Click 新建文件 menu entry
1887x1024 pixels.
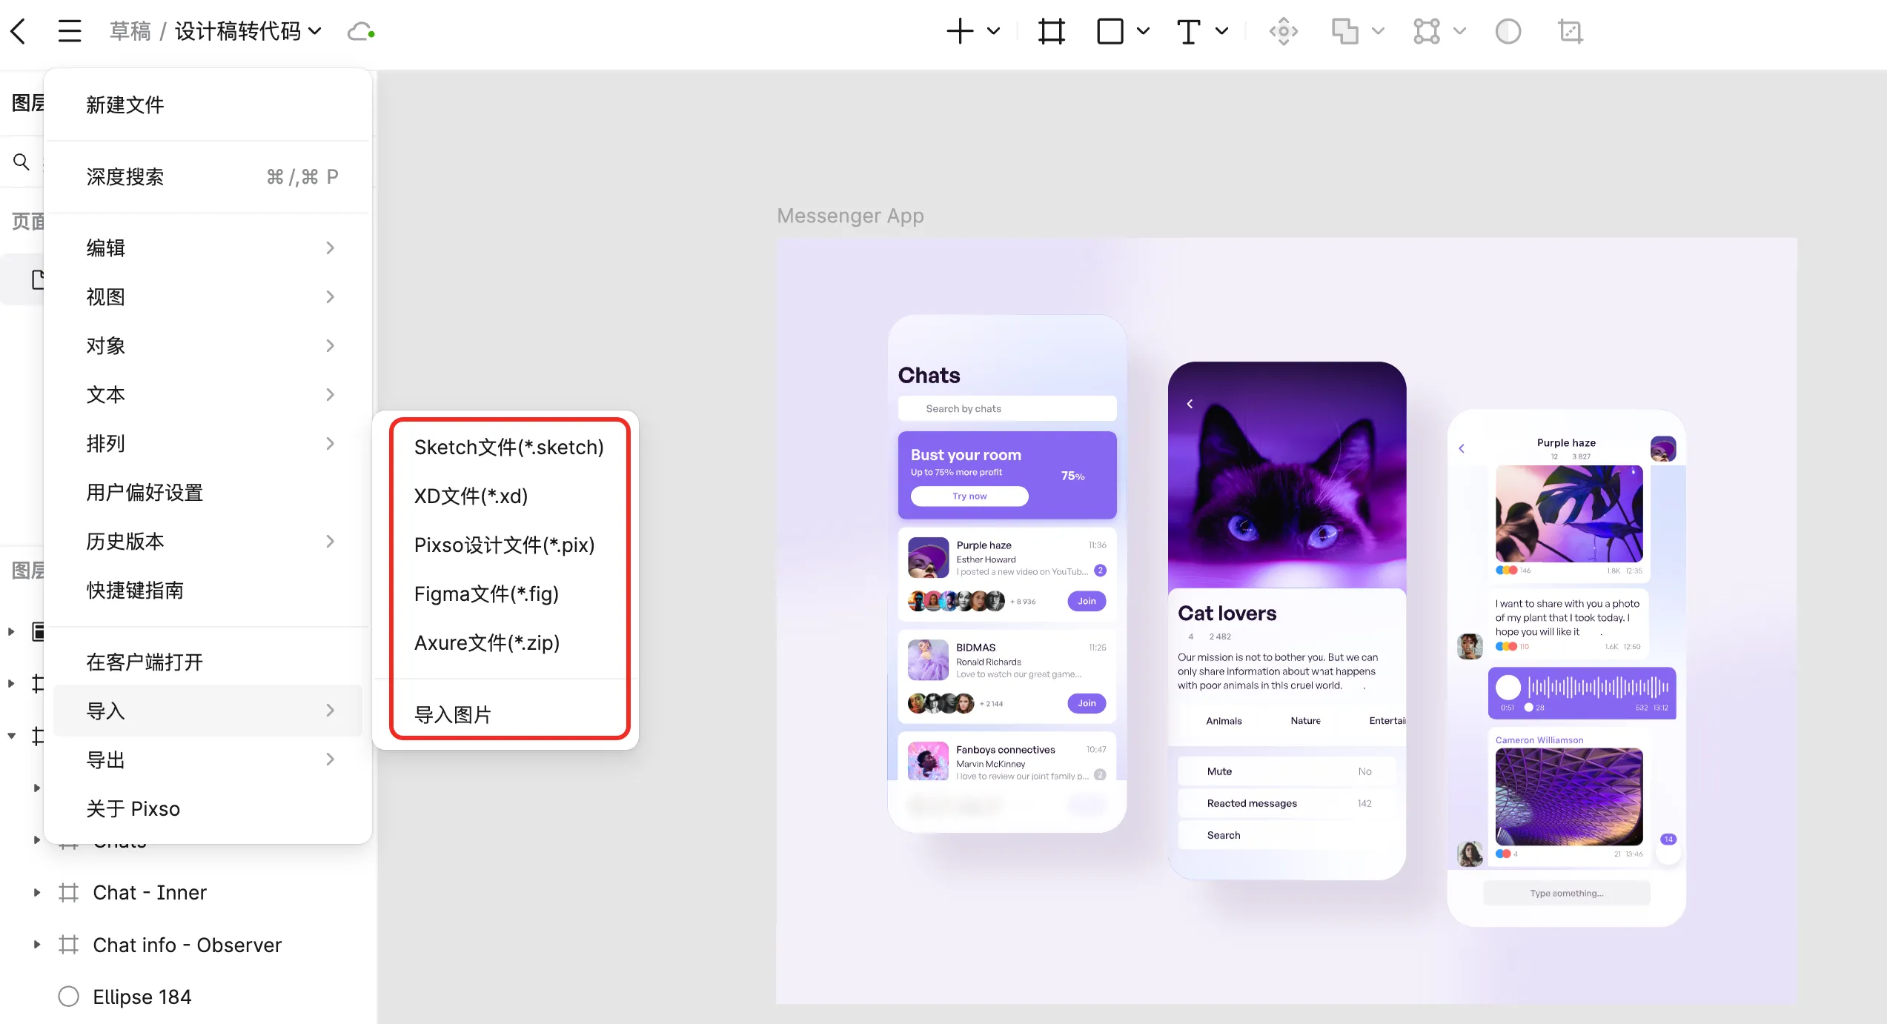(x=125, y=104)
